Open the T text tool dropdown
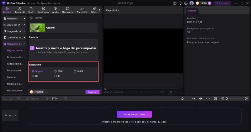 [x=55, y=98]
